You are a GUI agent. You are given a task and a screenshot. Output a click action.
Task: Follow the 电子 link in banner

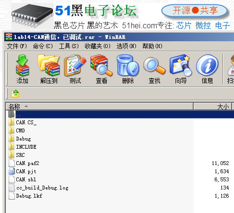pos(222,25)
